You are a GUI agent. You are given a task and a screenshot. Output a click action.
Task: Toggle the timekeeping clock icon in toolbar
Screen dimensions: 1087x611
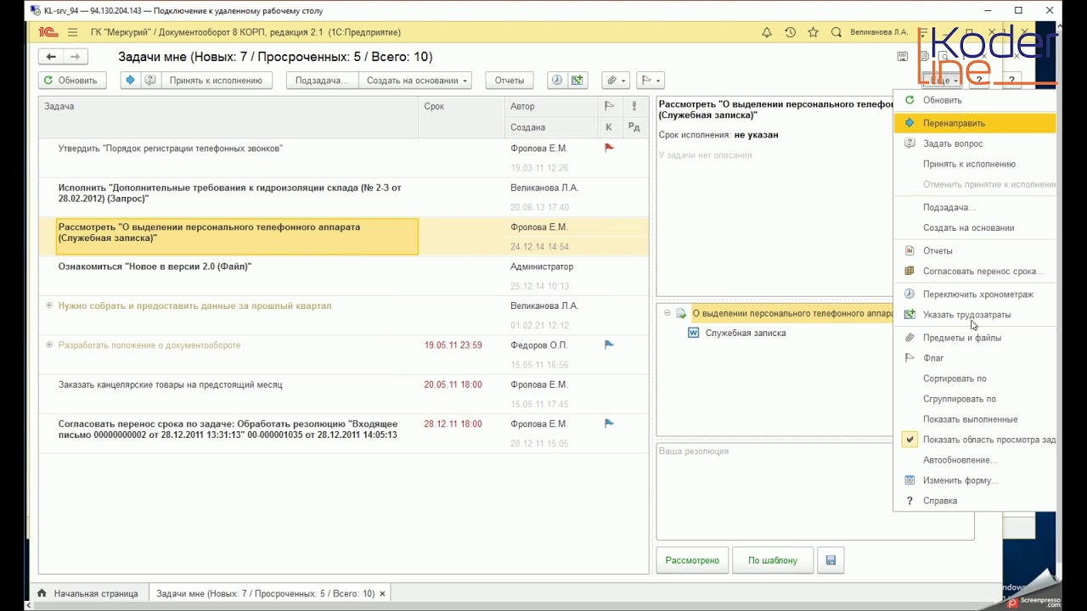[557, 81]
